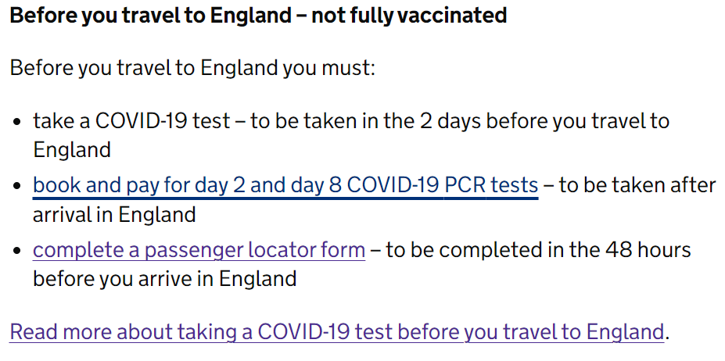Click the 'Before you travel to England you must:' paragraph
Image resolution: width=725 pixels, height=361 pixels.
point(192,68)
